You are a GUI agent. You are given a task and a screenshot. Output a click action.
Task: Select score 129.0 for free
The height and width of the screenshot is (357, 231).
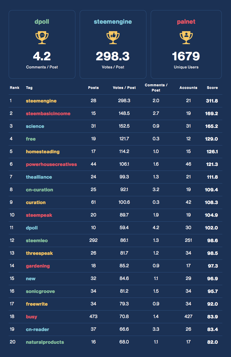[212, 139]
